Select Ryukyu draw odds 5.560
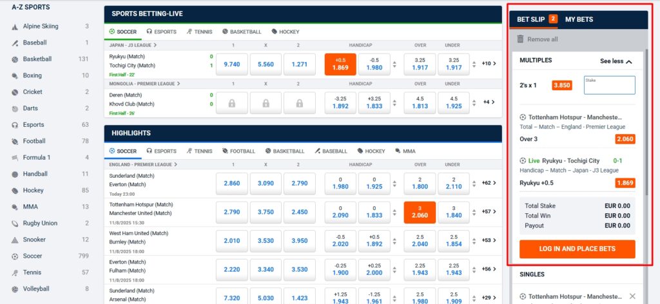This screenshot has width=660, height=304. 266,64
